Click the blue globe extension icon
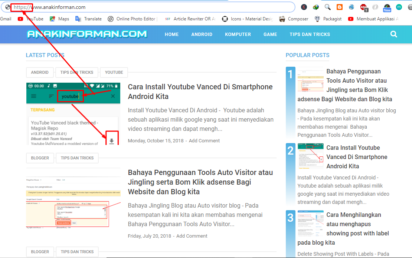The width and height of the screenshot is (412, 258). click(351, 7)
